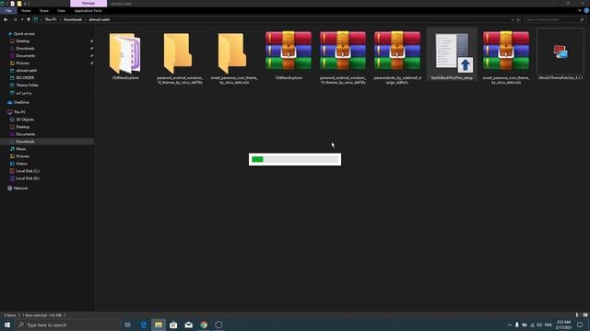Screen dimensions: 590x331
Task: Open the address bar history dropdown
Action: (x=513, y=19)
